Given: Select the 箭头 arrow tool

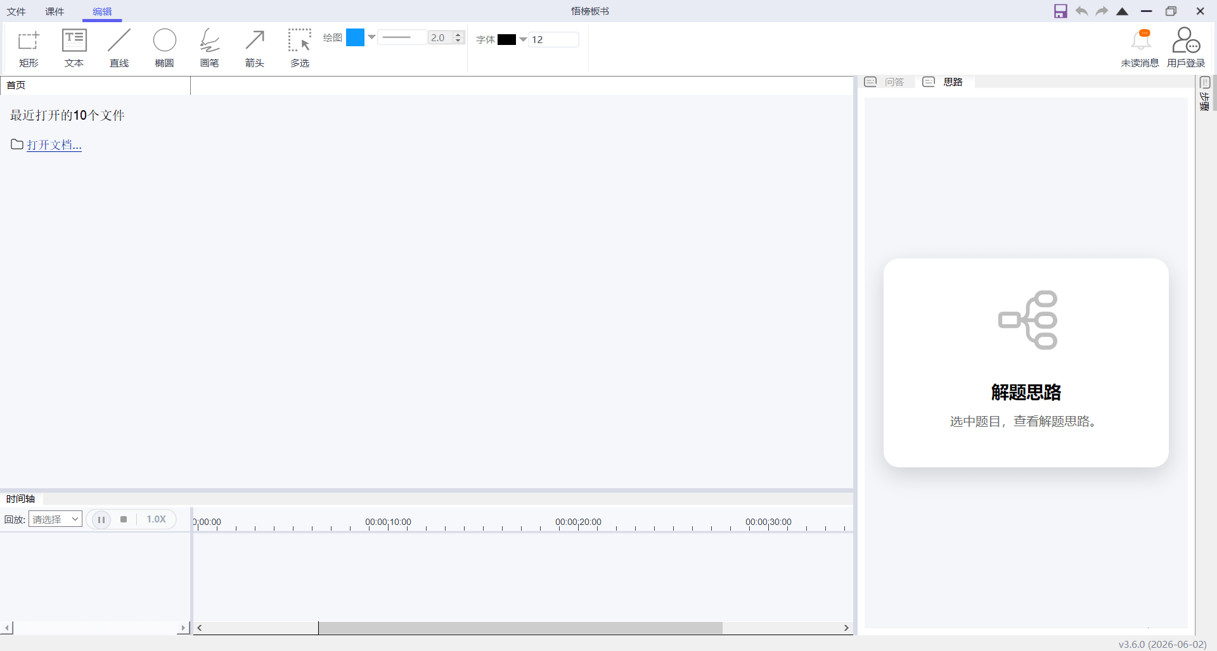Looking at the screenshot, I should point(255,48).
